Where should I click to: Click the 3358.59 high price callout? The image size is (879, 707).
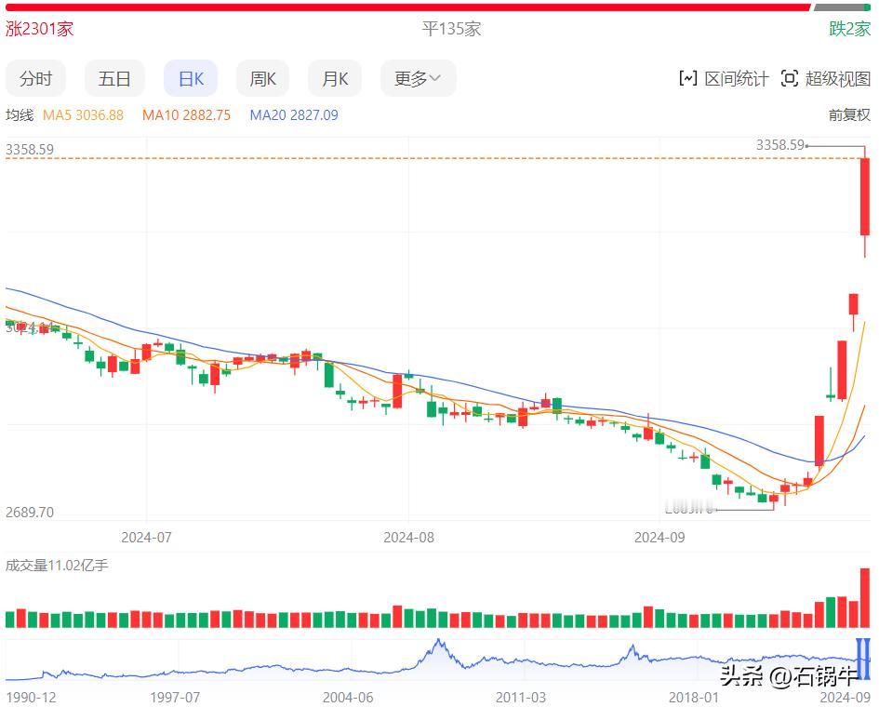(780, 144)
